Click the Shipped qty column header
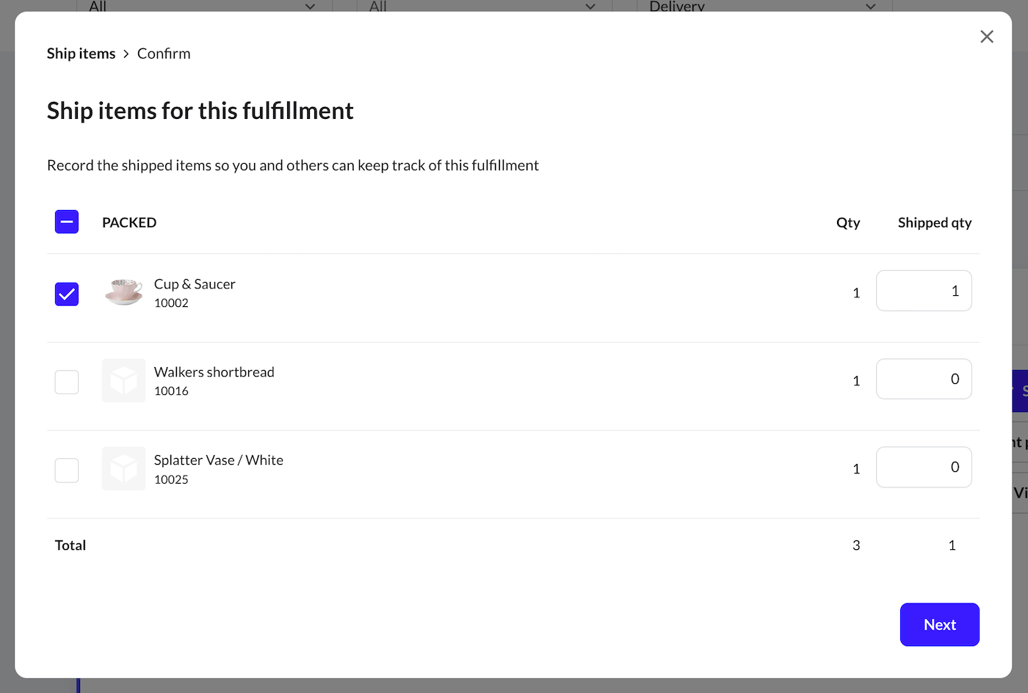Screen dimensions: 1028x693 point(935,222)
